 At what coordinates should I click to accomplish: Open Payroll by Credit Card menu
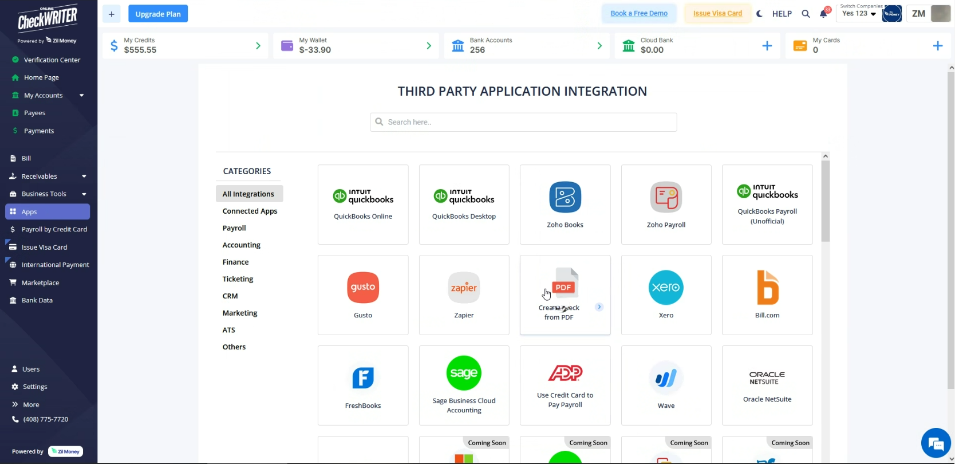[x=48, y=230]
